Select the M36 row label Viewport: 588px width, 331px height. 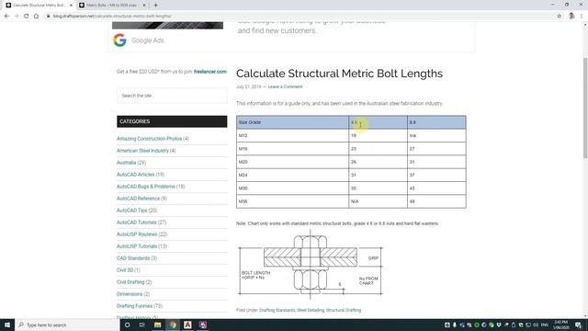coord(243,201)
